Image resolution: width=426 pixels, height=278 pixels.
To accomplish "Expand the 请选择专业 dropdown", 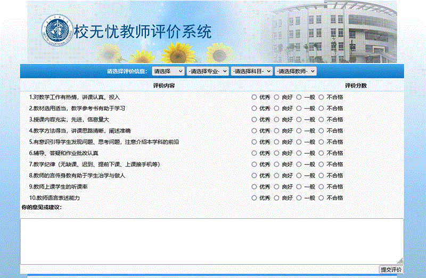I will (208, 71).
